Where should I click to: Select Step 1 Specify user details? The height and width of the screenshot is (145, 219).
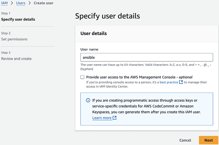pos(18,20)
